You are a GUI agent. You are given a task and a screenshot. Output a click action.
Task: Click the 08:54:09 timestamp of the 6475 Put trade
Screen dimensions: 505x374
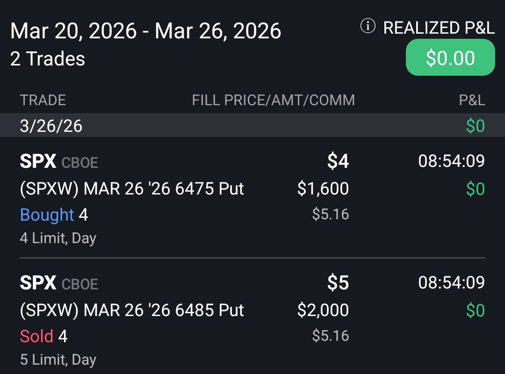tap(451, 161)
